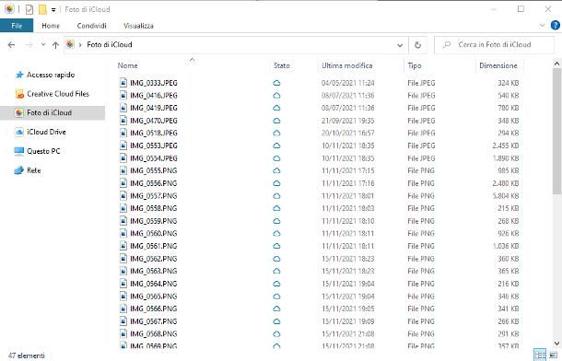Click cloud status icon for IMG_0565.PNG

(x=276, y=297)
